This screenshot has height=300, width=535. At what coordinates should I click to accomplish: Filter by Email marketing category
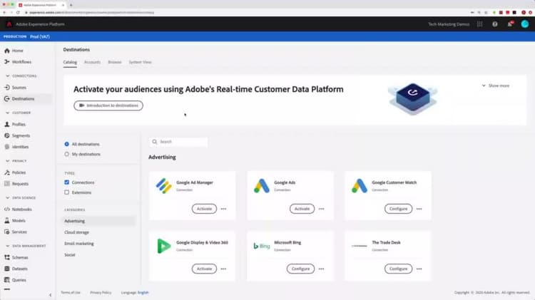click(78, 244)
